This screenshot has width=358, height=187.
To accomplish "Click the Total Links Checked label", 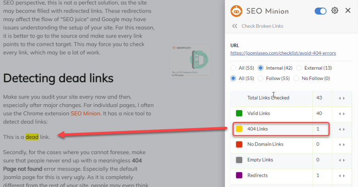I will coord(268,98).
